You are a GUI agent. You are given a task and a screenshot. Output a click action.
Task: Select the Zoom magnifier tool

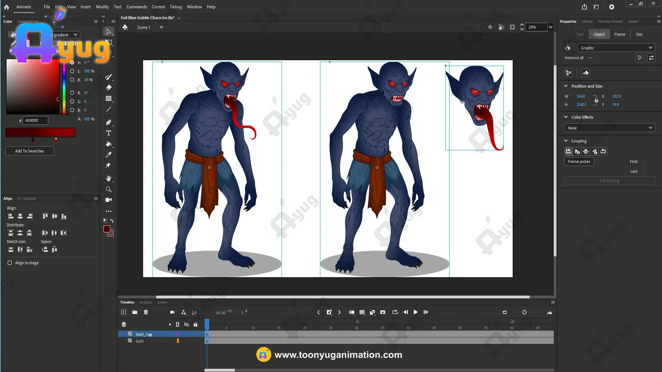pos(109,189)
